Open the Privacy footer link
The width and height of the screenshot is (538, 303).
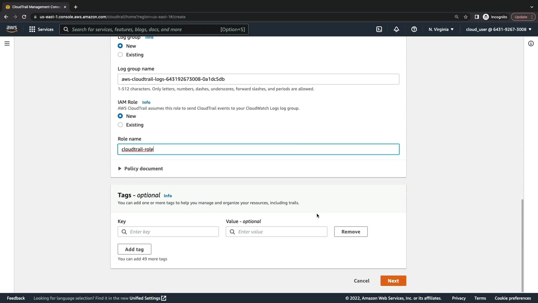tap(459, 298)
